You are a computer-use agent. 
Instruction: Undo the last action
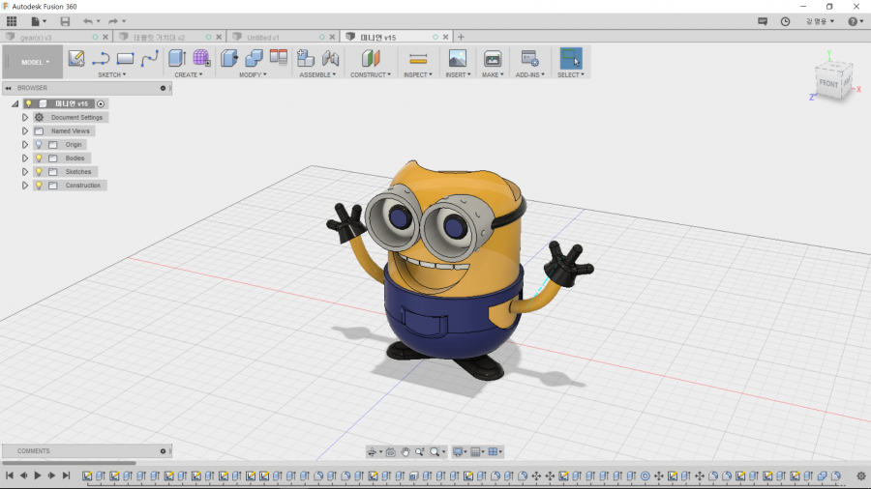tap(88, 21)
